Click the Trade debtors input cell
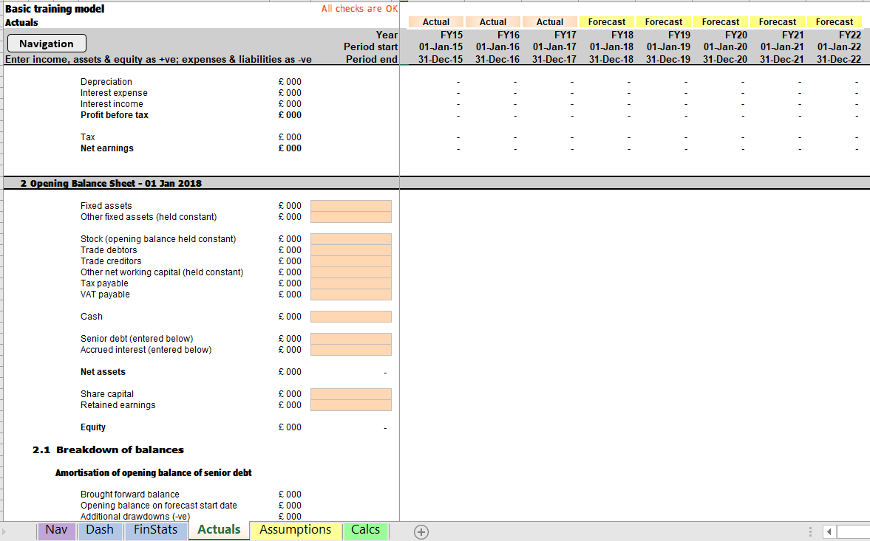 point(351,249)
